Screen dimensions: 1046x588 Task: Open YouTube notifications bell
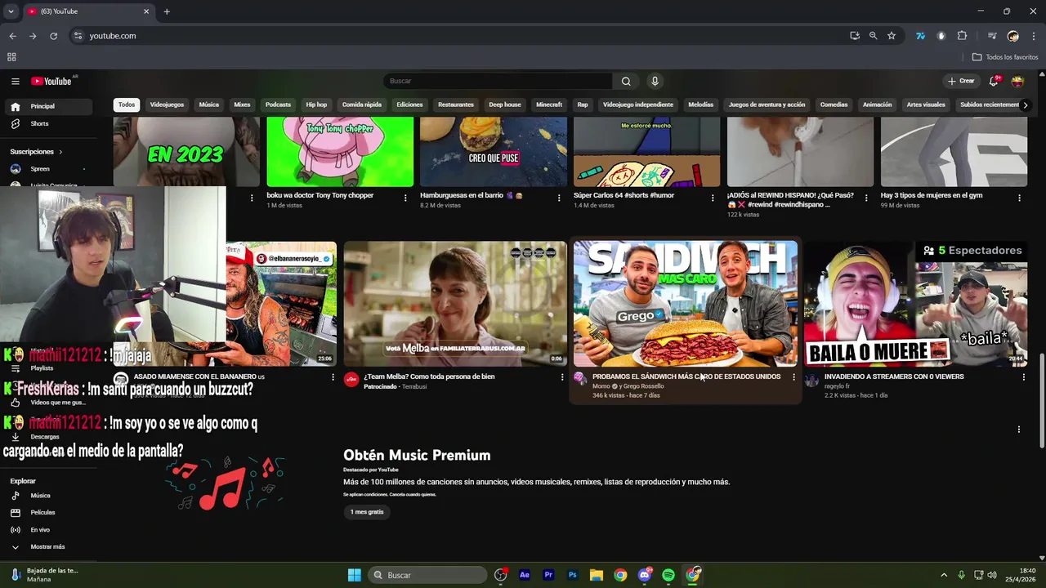994,81
